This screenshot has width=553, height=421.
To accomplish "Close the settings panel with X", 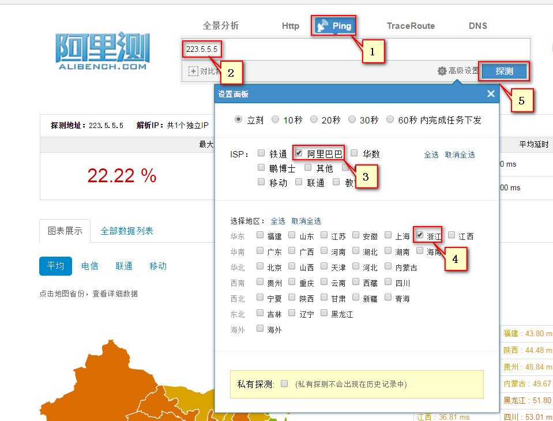I will [491, 94].
